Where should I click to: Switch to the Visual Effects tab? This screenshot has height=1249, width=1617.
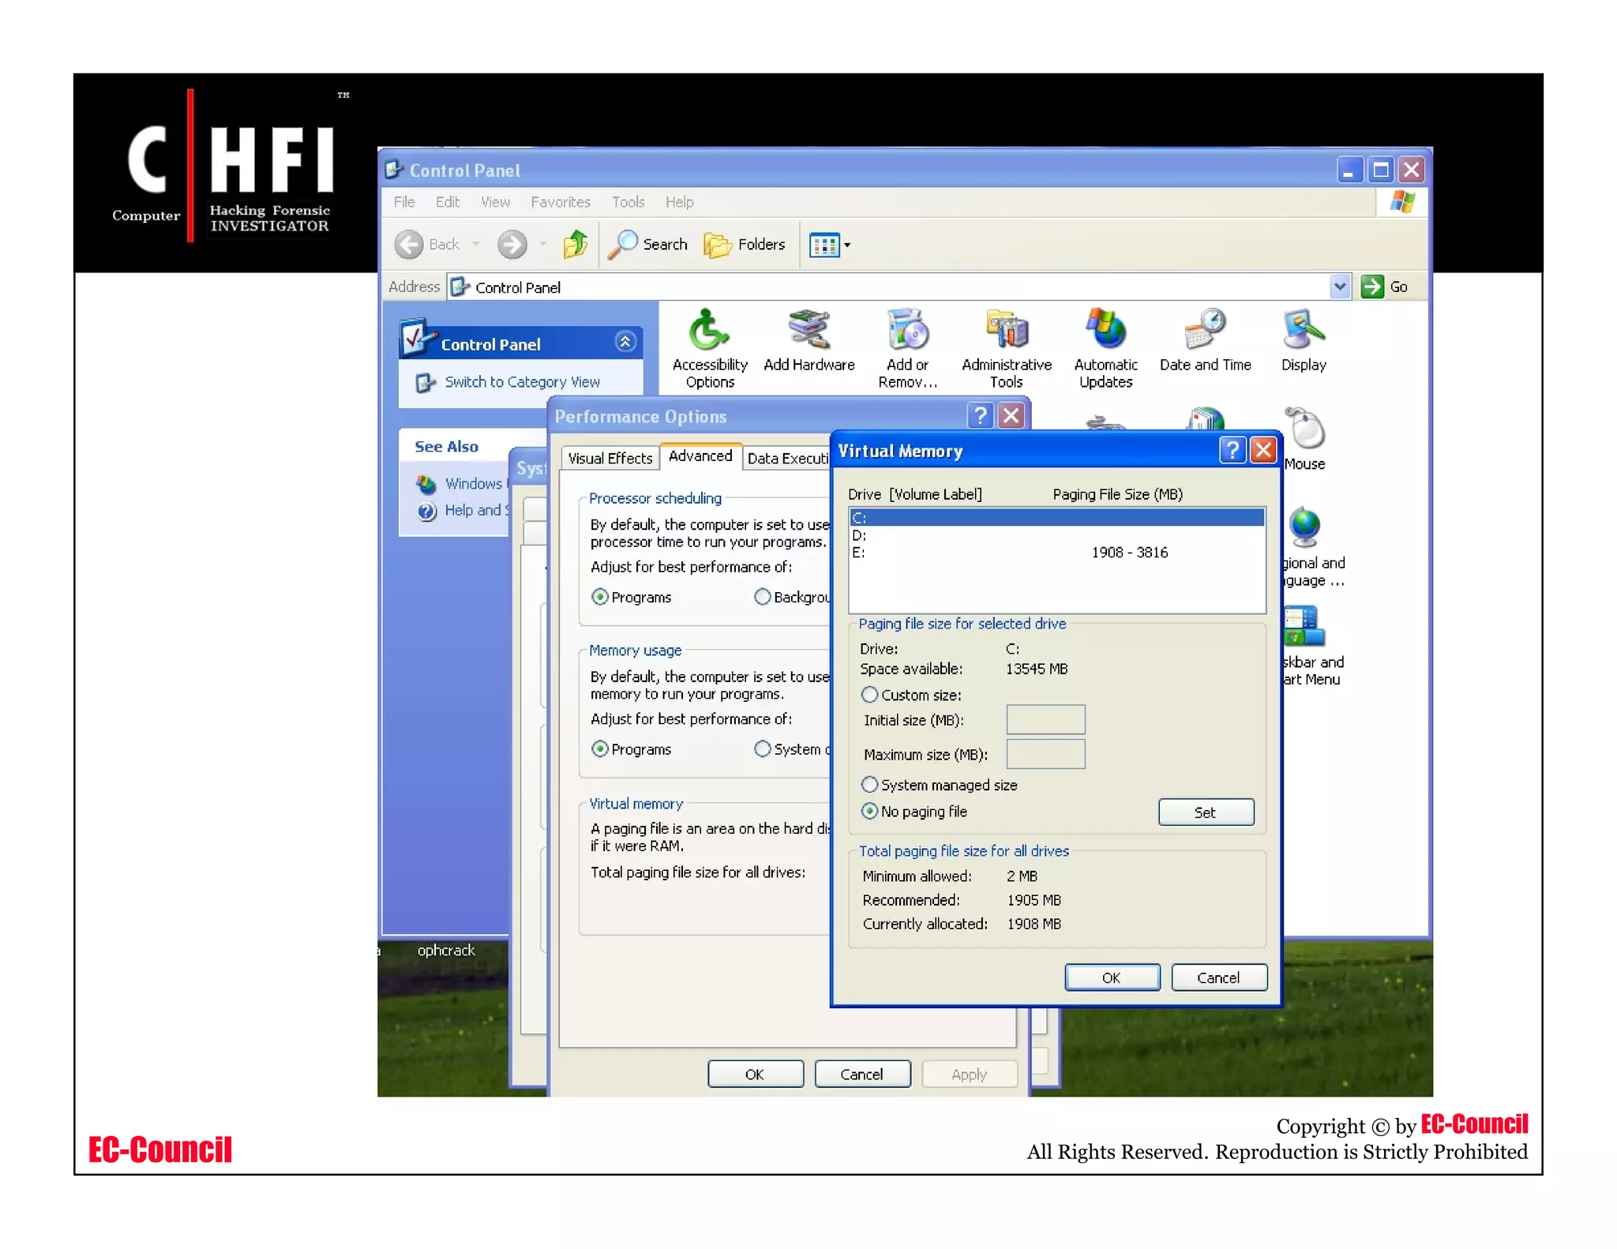(x=610, y=458)
